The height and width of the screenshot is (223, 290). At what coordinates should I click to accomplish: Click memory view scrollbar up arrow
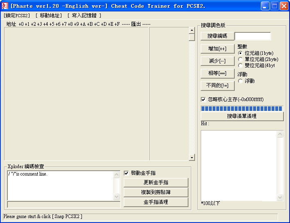(192, 30)
